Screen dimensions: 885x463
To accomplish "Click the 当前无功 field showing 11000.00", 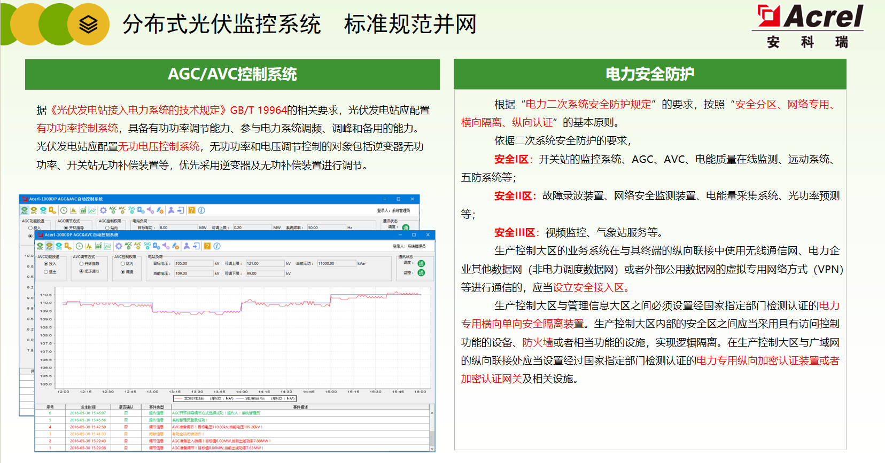I will (x=337, y=263).
